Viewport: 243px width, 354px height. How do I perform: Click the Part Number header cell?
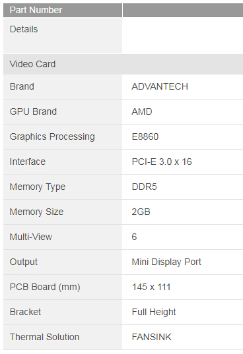(x=63, y=10)
